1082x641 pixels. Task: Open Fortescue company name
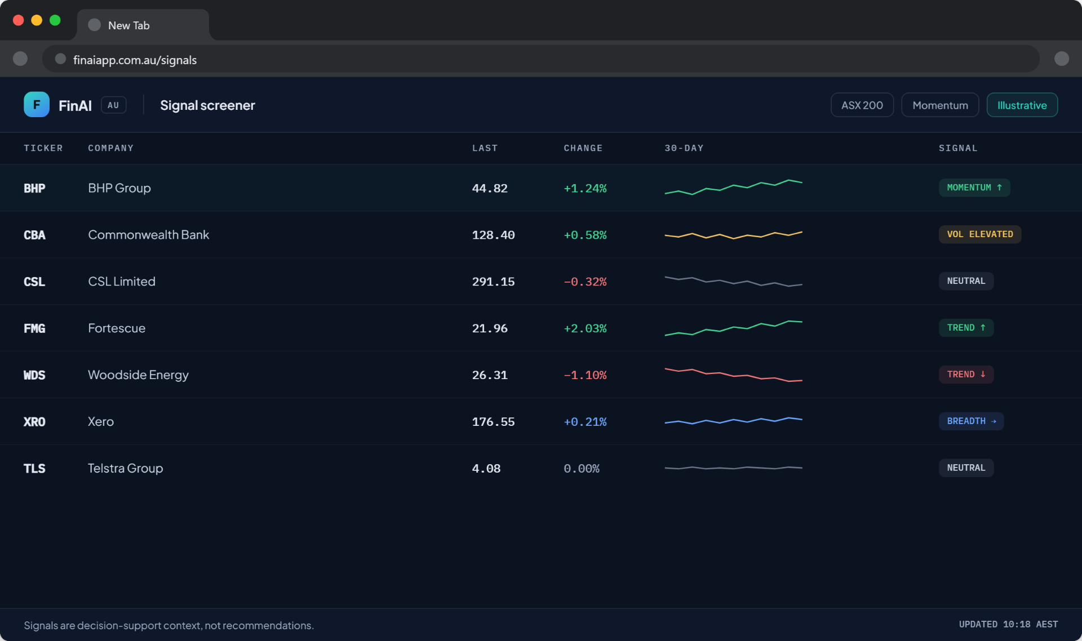(117, 328)
